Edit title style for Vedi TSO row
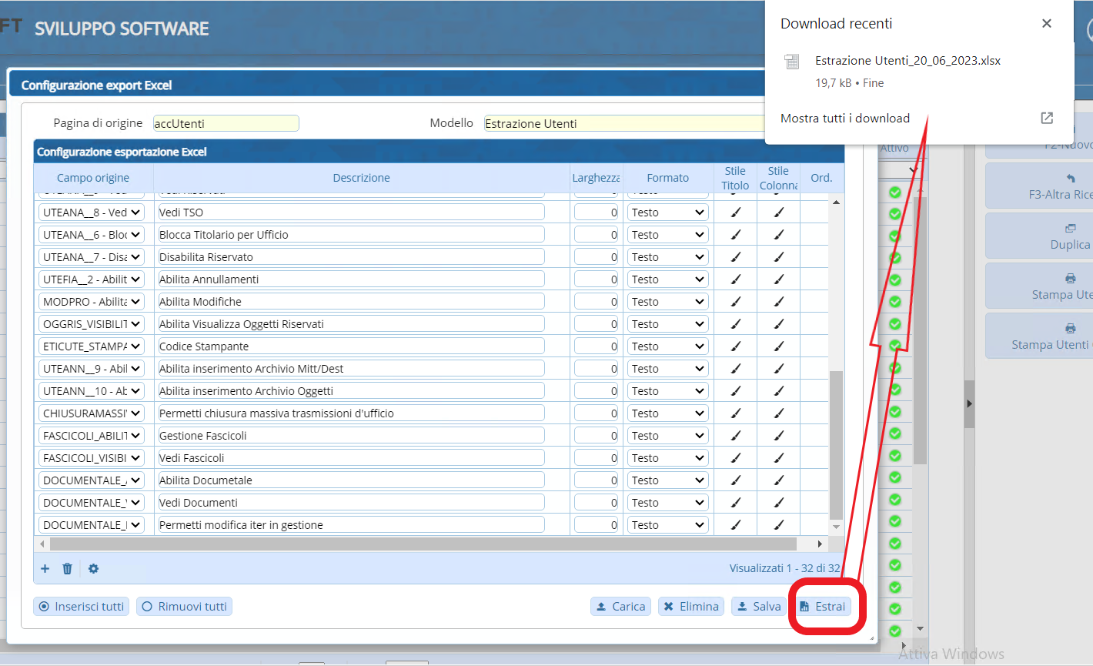 click(735, 213)
